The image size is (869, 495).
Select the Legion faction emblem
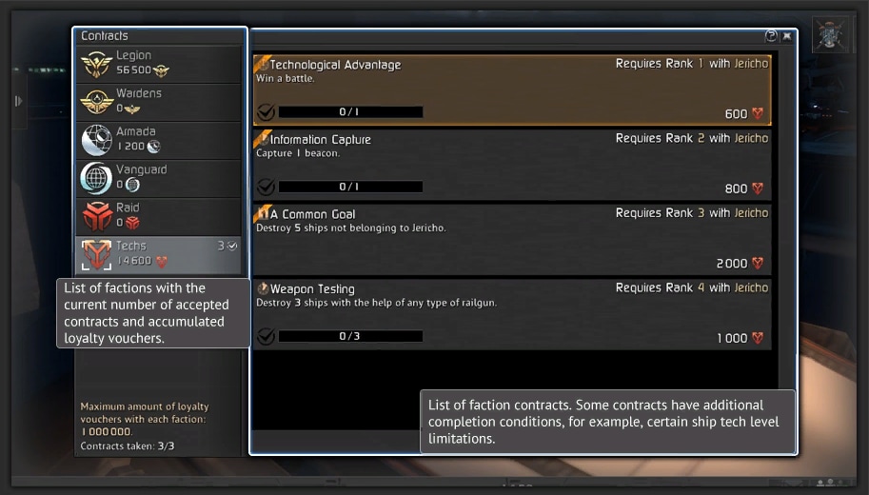point(96,64)
